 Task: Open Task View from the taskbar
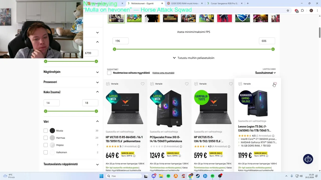point(146,176)
